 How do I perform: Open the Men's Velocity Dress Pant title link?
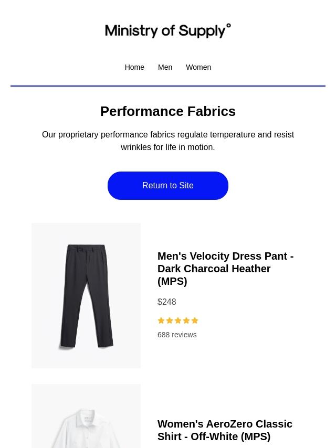click(x=225, y=269)
